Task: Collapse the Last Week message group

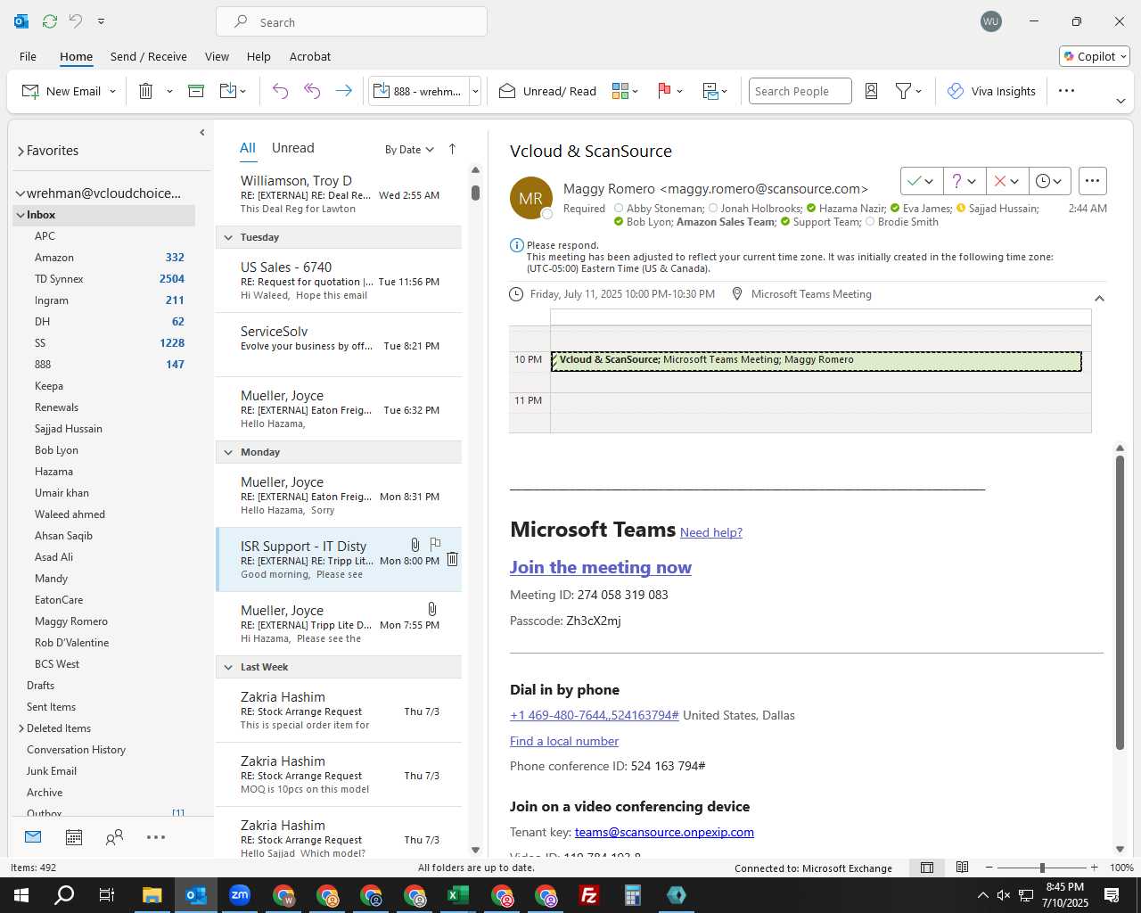Action: 228,667
